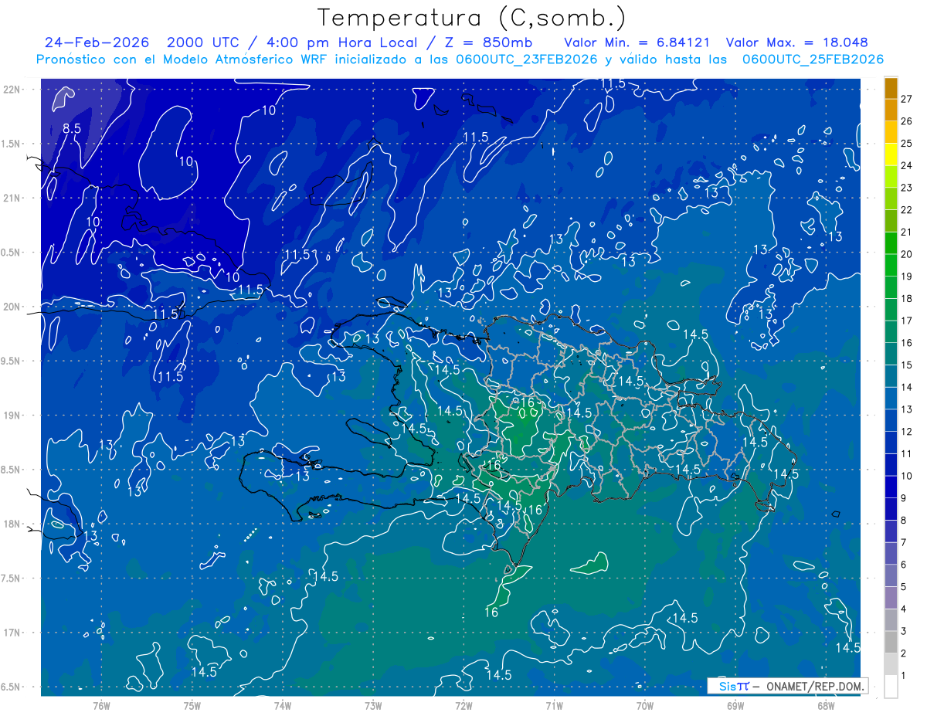Click the "72W" longitude label
The height and width of the screenshot is (716, 927).
463,705
